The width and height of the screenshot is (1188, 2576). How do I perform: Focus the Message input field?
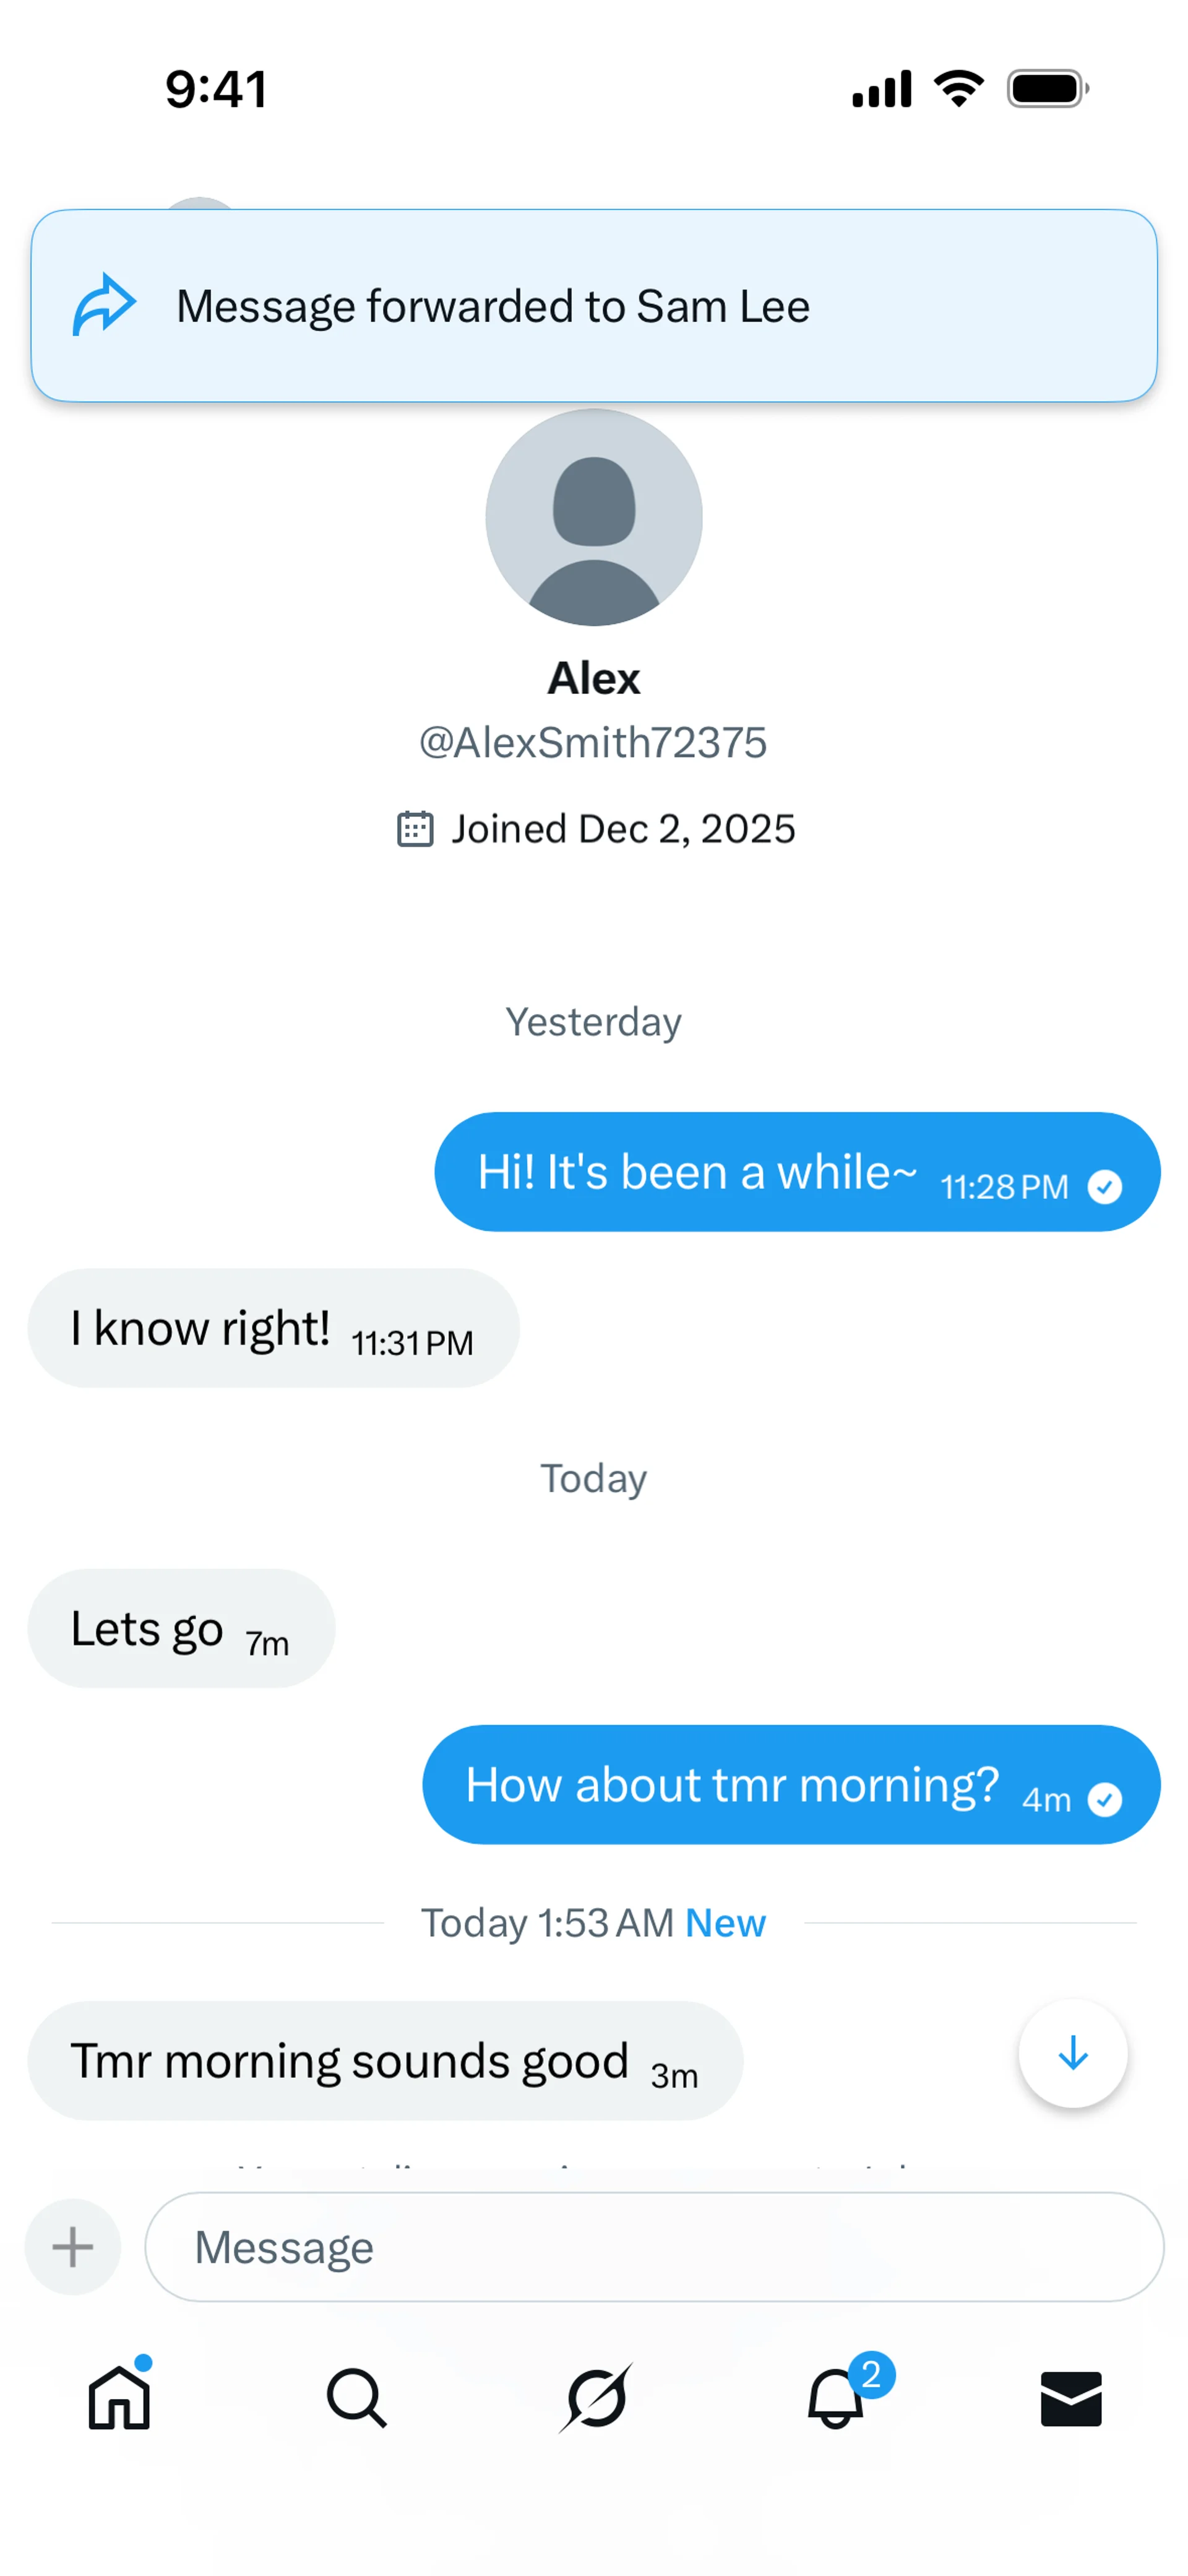pyautogui.click(x=654, y=2247)
